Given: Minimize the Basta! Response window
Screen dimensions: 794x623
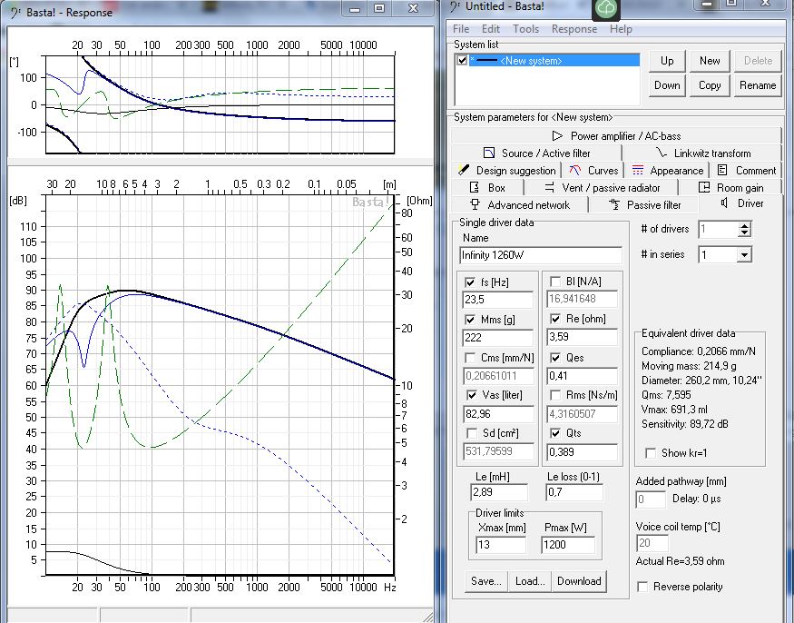Looking at the screenshot, I should click(355, 8).
